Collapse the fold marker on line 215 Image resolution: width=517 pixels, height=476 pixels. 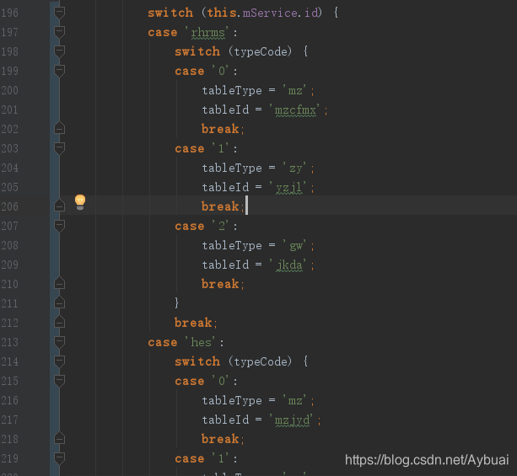pyautogui.click(x=59, y=381)
